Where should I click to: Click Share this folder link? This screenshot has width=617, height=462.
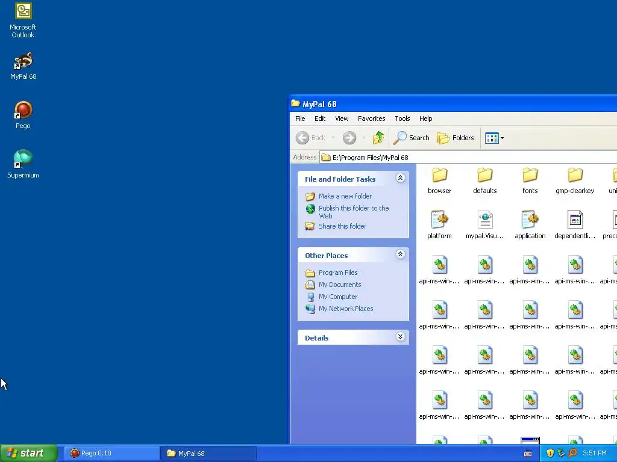pyautogui.click(x=342, y=226)
